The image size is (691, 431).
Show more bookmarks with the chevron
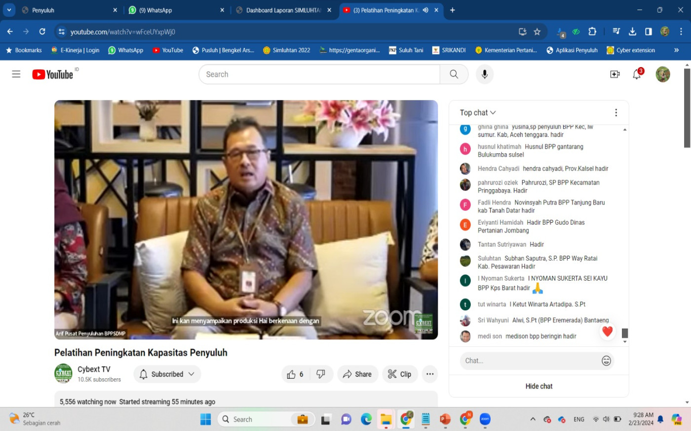tap(676, 50)
